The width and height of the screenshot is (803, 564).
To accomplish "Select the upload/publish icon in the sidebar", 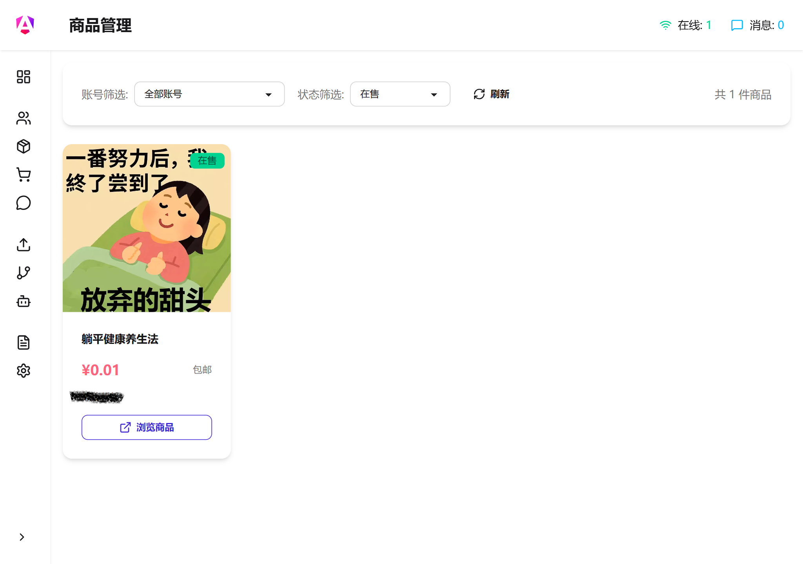I will pyautogui.click(x=24, y=244).
